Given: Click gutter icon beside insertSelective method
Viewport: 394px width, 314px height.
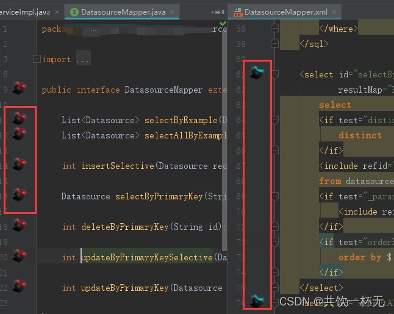Looking at the screenshot, I should [x=20, y=164].
